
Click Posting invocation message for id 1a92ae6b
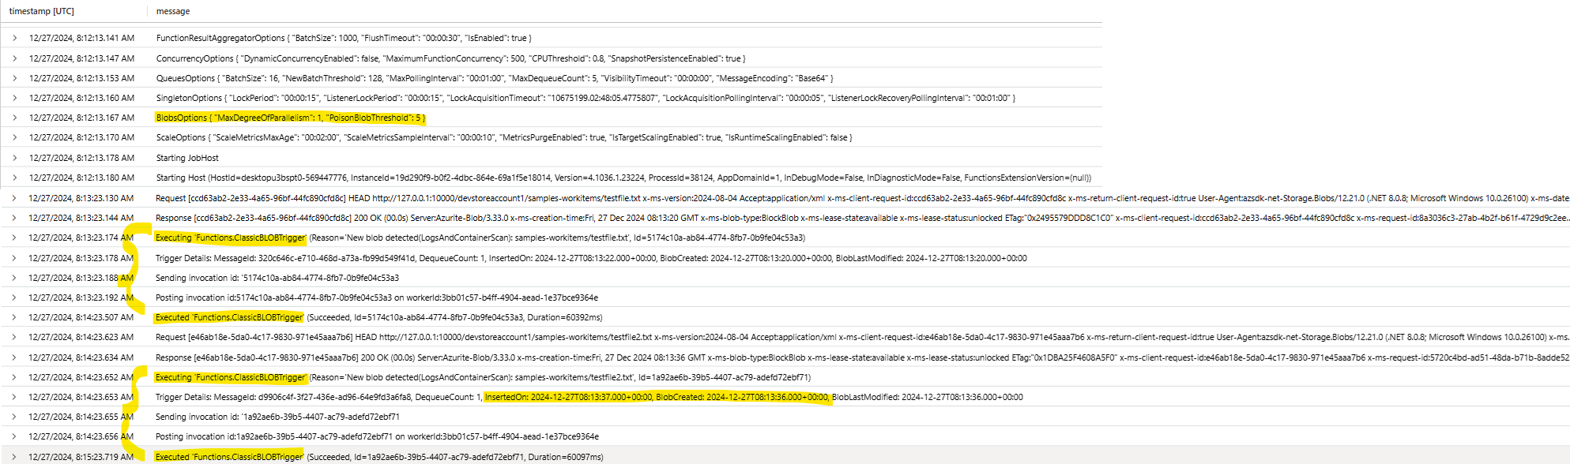[377, 436]
